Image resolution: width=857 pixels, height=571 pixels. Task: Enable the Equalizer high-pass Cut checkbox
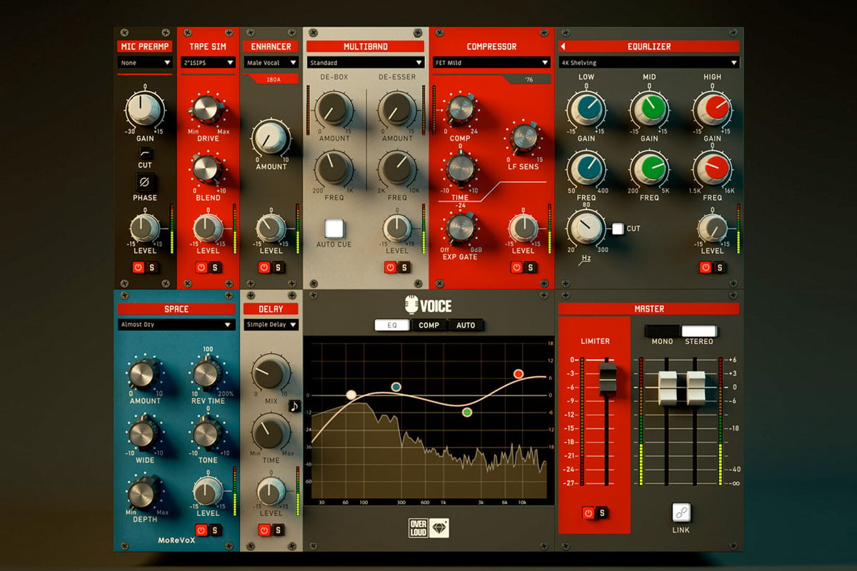618,228
